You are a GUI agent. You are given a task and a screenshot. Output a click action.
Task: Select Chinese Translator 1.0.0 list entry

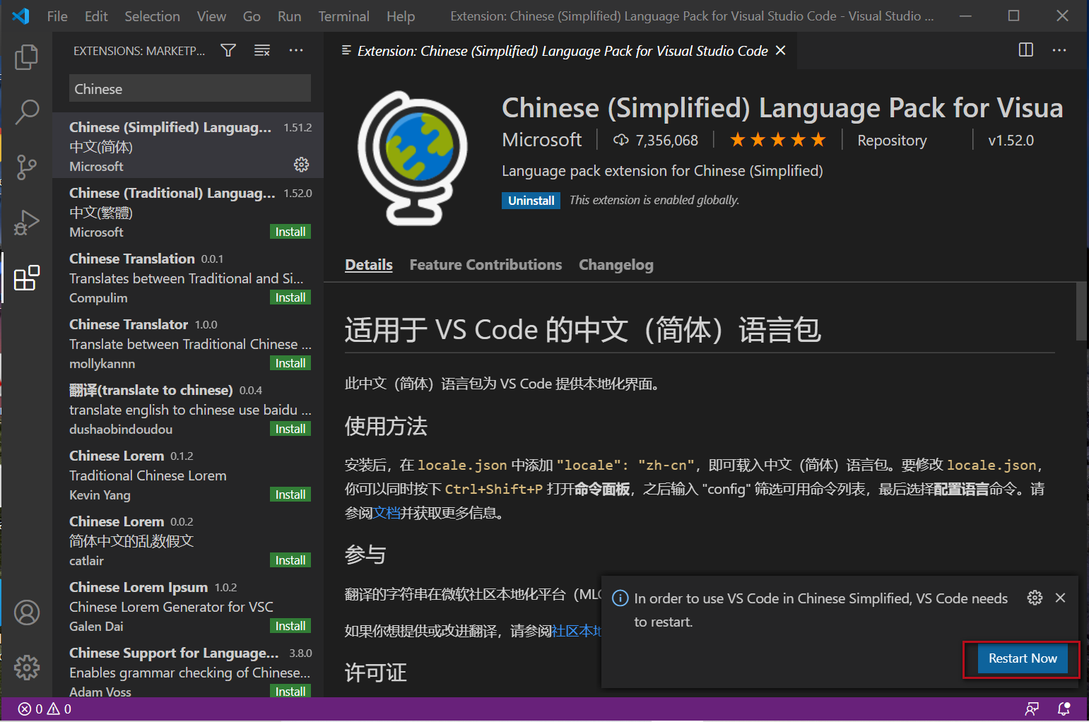(x=188, y=343)
